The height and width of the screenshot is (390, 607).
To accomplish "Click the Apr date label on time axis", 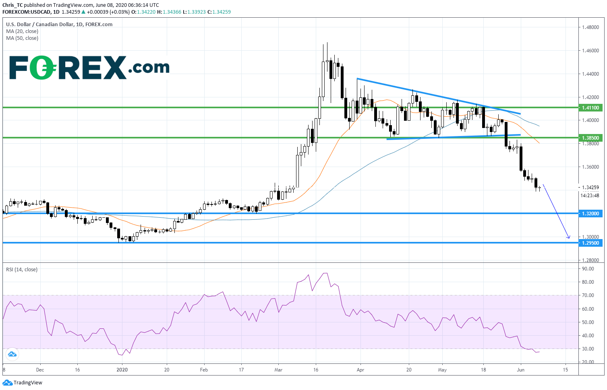I will (x=360, y=369).
